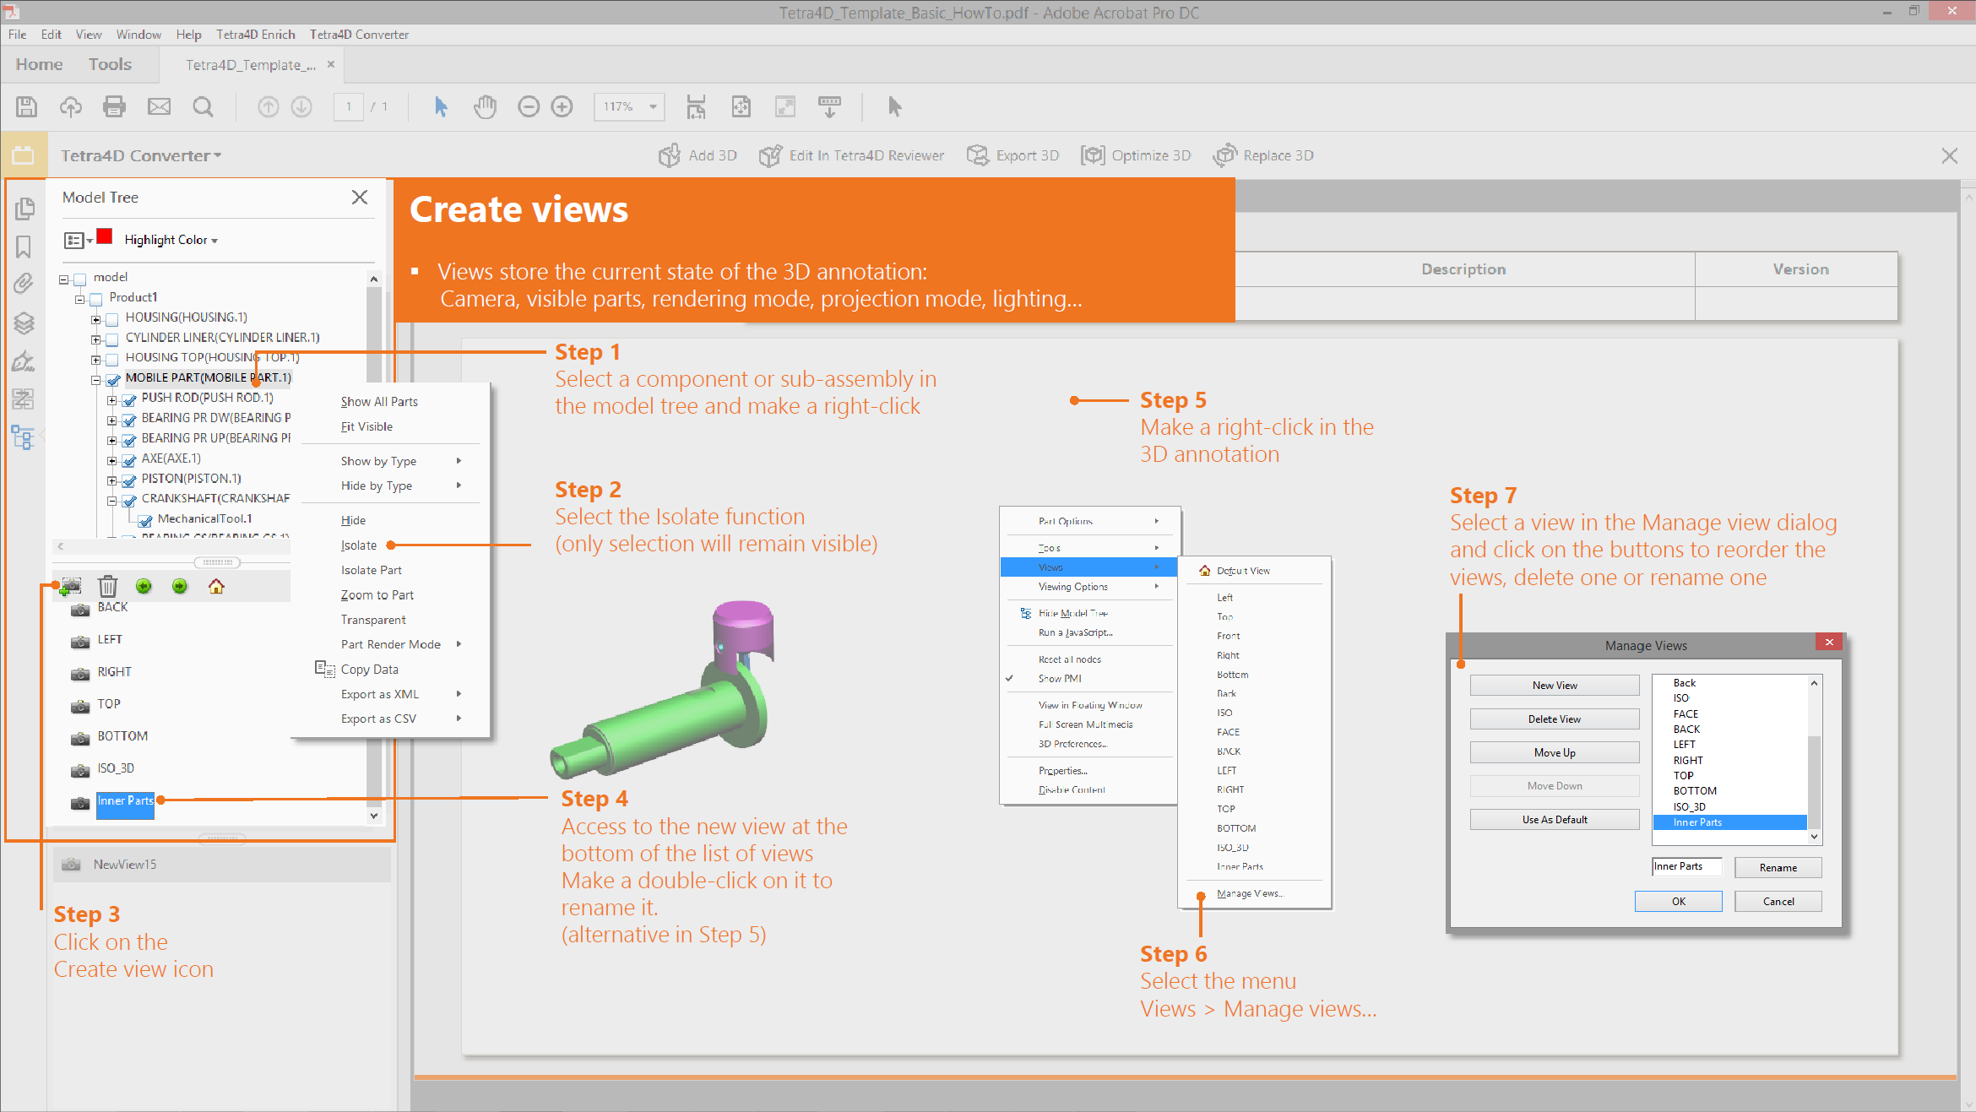Switch to the Home tab

tap(39, 64)
